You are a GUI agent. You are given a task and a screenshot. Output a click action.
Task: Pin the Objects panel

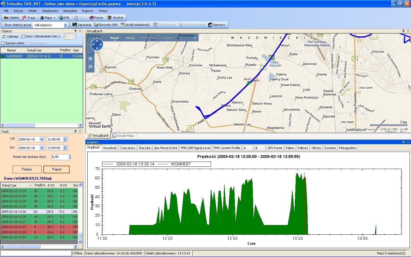tap(76, 31)
